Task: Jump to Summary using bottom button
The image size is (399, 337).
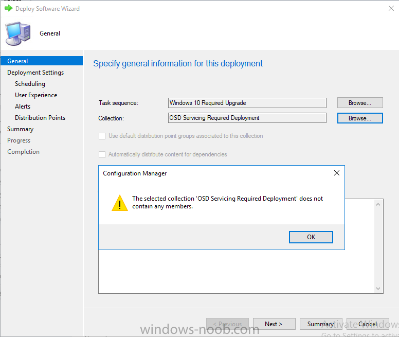Action: click(321, 324)
